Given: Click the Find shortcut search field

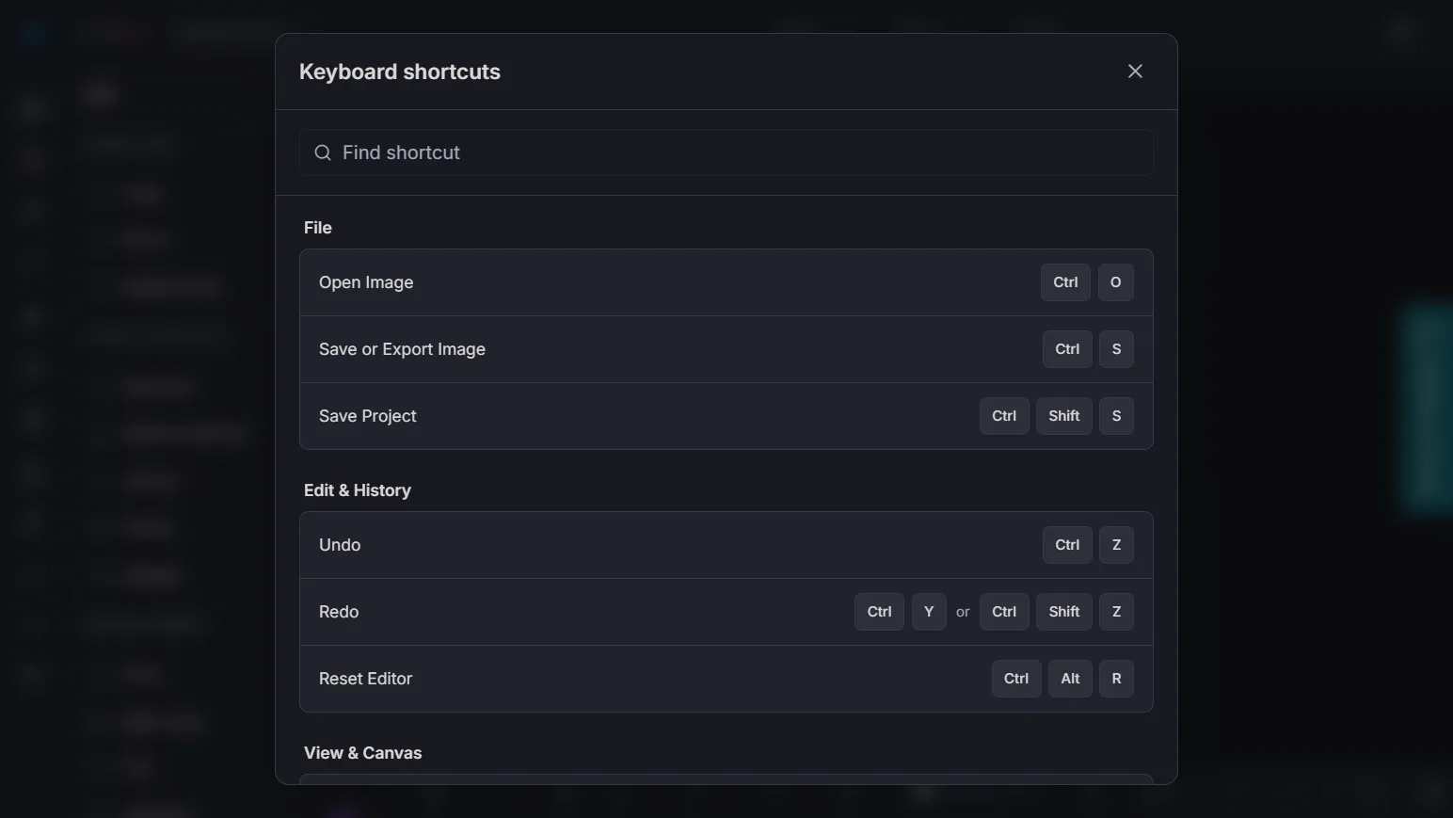Looking at the screenshot, I should [x=659, y=152].
